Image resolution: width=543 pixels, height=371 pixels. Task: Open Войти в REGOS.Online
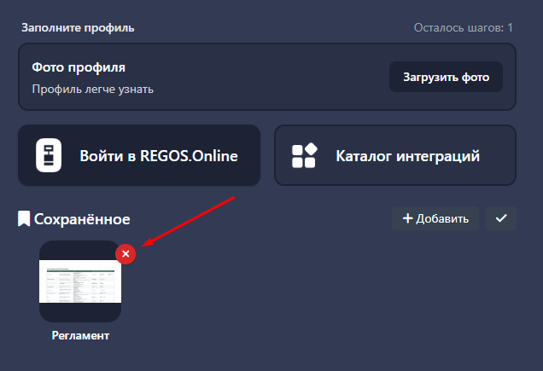pos(158,156)
